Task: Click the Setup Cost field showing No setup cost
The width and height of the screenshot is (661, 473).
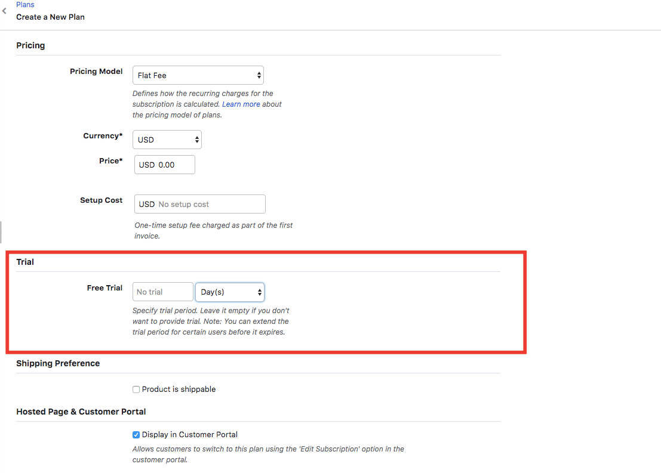Action: click(x=199, y=204)
